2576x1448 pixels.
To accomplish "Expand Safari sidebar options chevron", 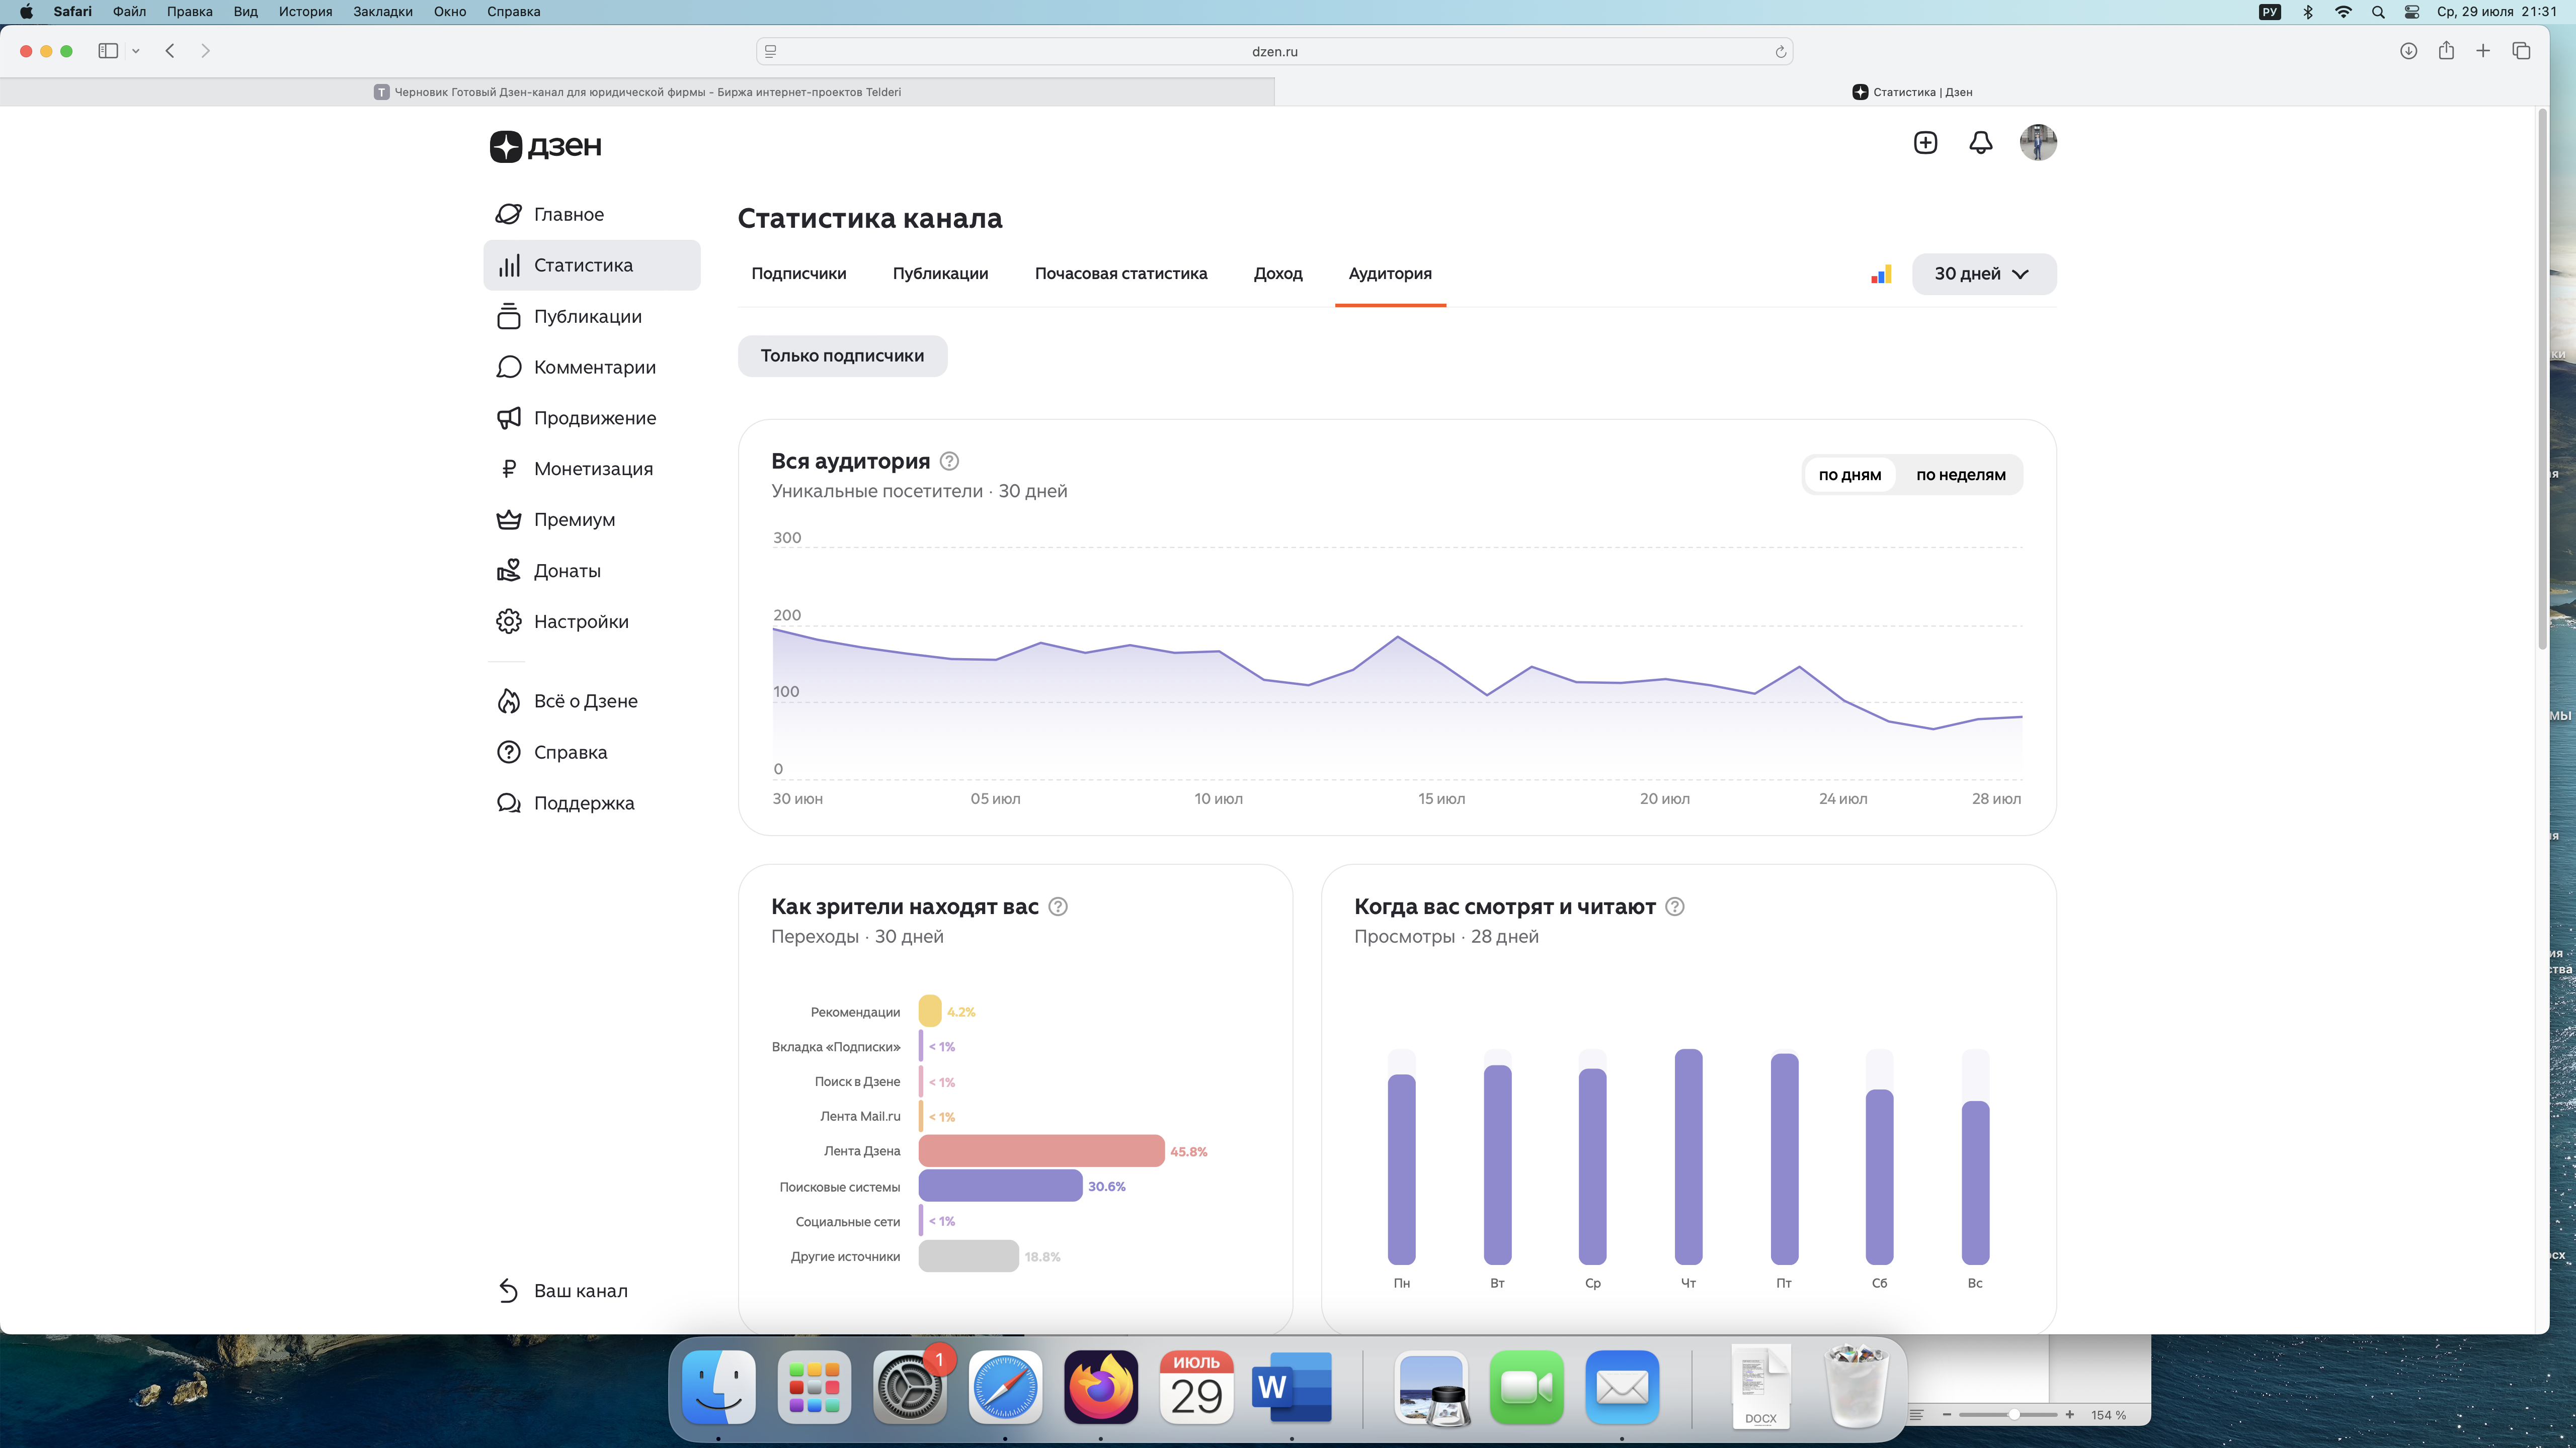I will pyautogui.click(x=136, y=51).
